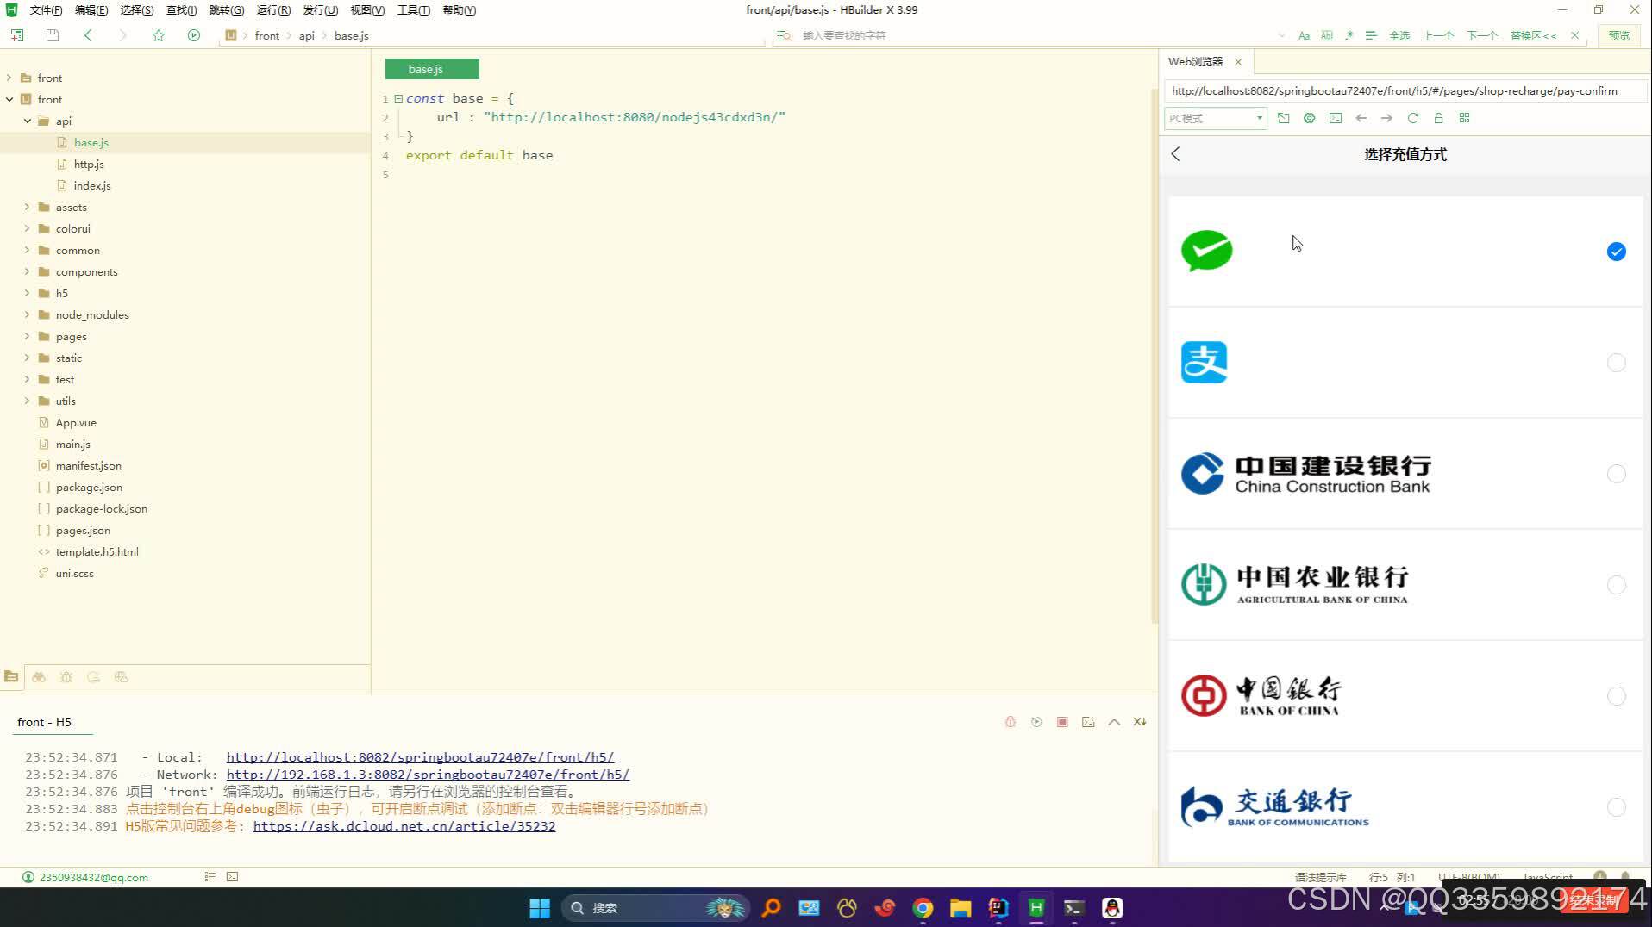
Task: Open File Explorer from taskbar
Action: tap(961, 908)
